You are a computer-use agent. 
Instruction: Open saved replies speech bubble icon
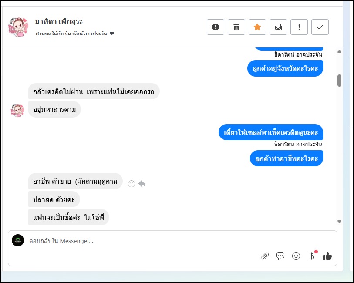(280, 256)
